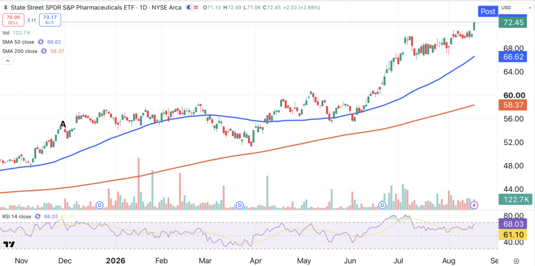
Task: Click the open price O71.10 value
Action: (212, 7)
